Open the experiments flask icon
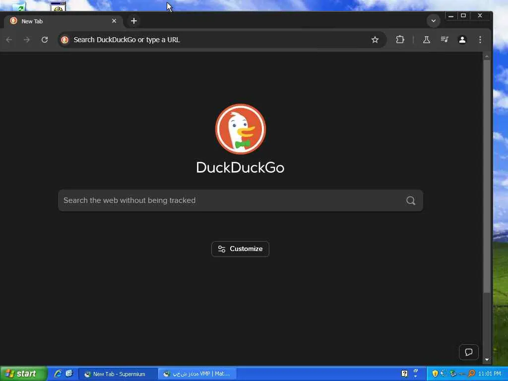Image resolution: width=508 pixels, height=381 pixels. [x=426, y=40]
